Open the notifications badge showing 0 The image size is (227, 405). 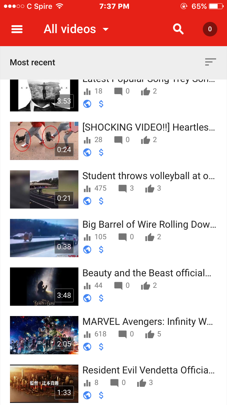pos(210,29)
